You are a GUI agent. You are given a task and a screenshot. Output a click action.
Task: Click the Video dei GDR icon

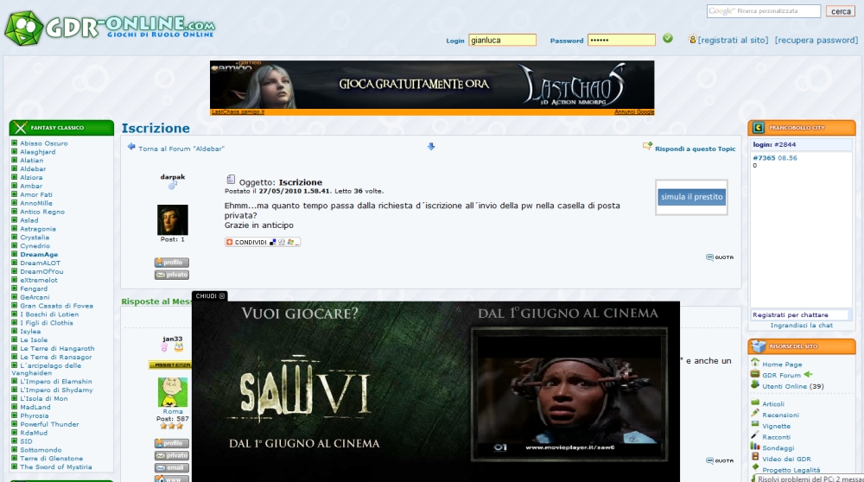pos(755,457)
